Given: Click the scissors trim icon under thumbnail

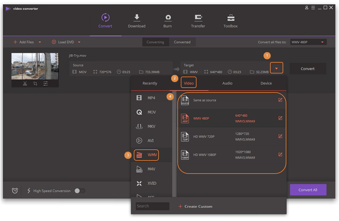Looking at the screenshot, I should pyautogui.click(x=25, y=84).
